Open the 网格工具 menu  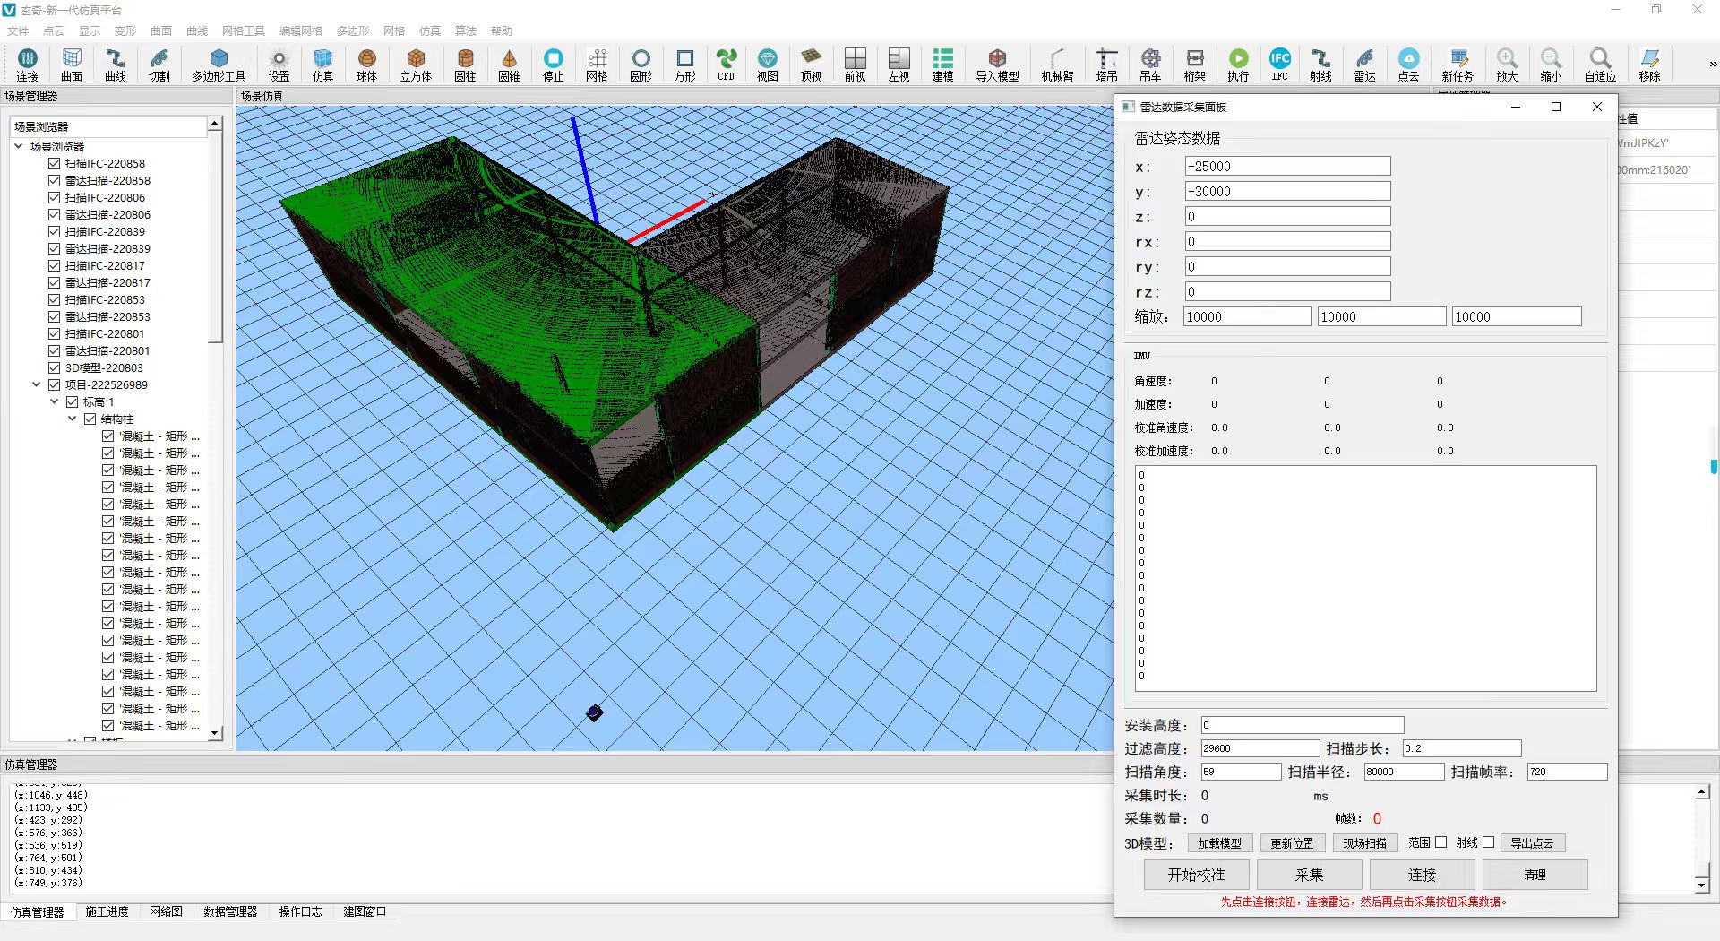pos(243,30)
